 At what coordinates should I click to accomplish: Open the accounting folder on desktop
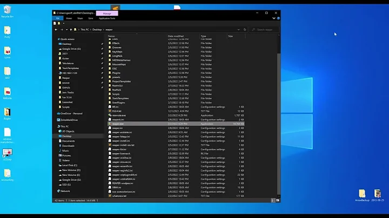pos(7,175)
